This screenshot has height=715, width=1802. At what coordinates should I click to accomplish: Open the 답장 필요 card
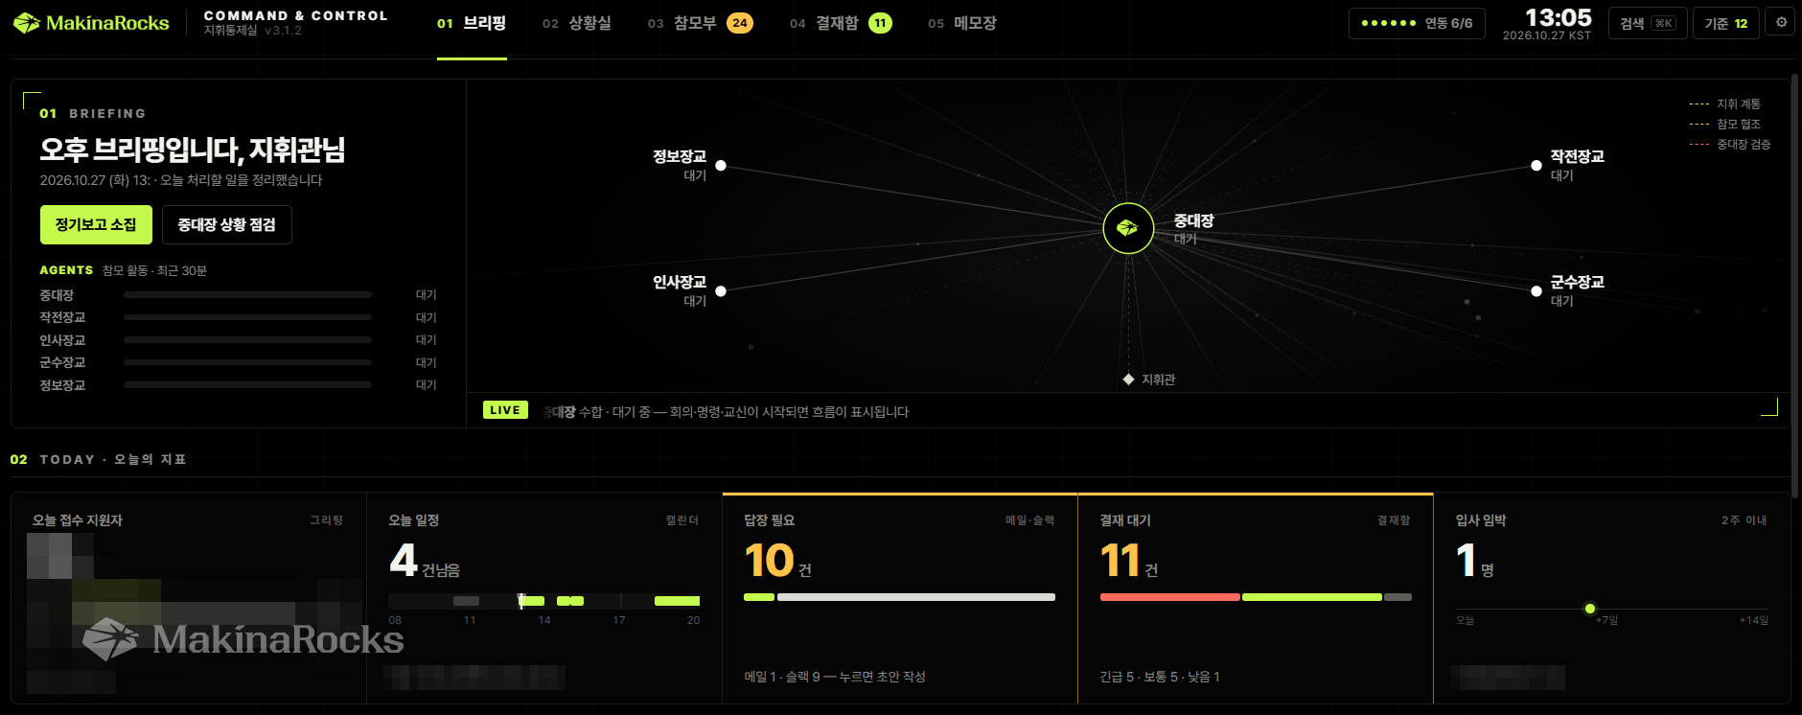click(x=900, y=599)
